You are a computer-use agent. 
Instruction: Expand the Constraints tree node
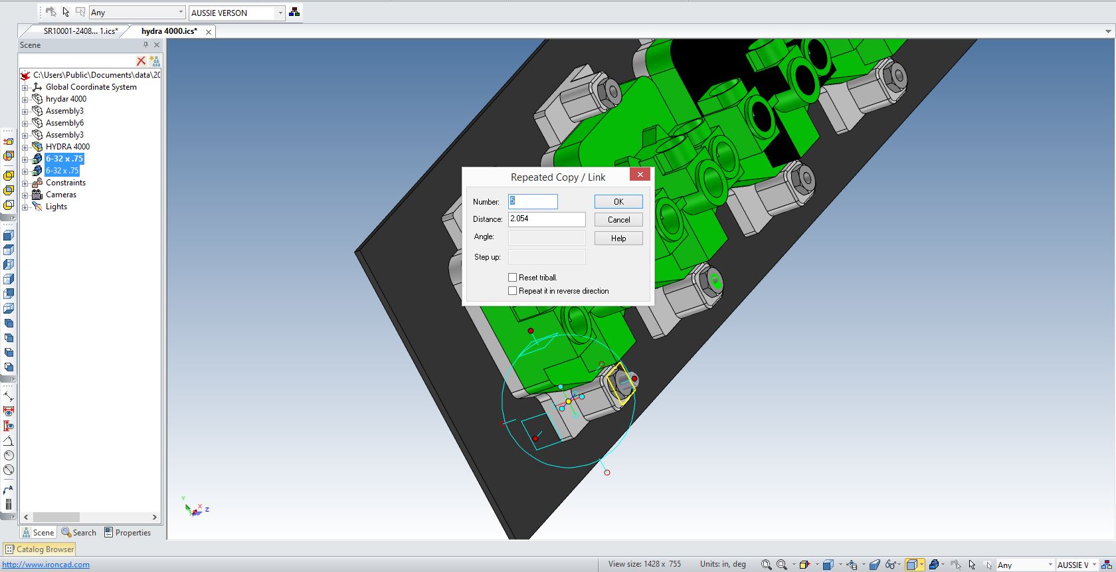click(x=25, y=183)
